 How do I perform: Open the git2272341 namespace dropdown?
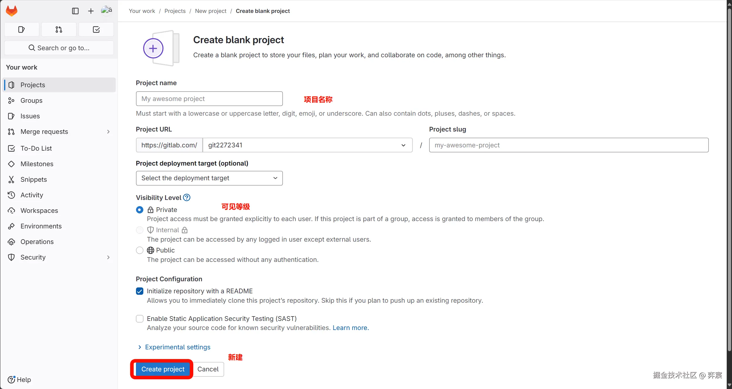(x=307, y=145)
